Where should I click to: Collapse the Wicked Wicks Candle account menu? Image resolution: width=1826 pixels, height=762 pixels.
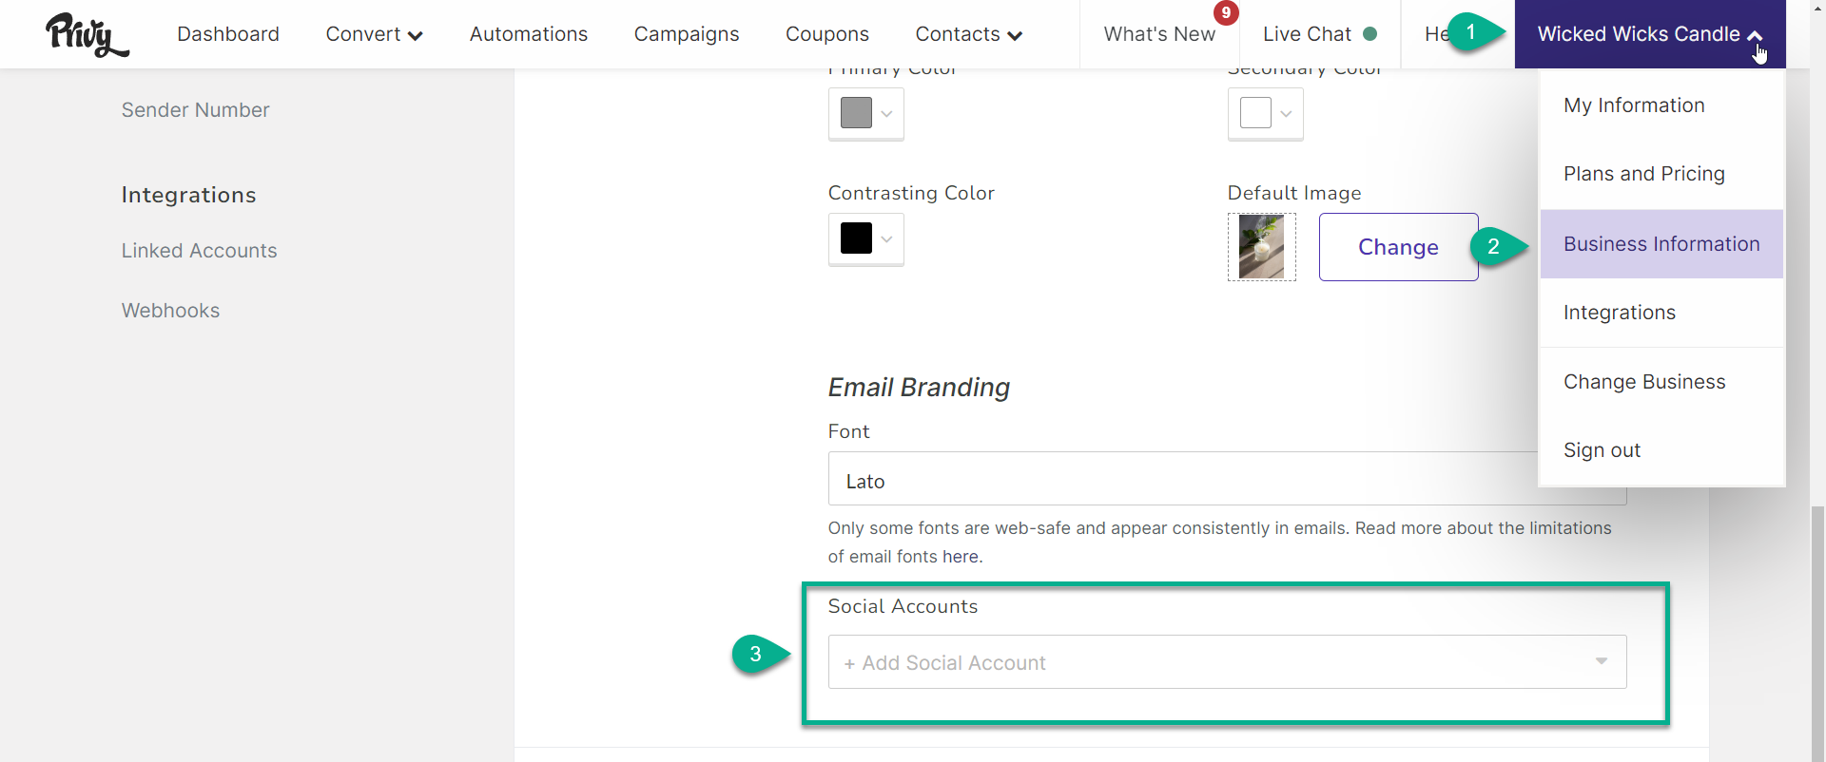(1649, 34)
